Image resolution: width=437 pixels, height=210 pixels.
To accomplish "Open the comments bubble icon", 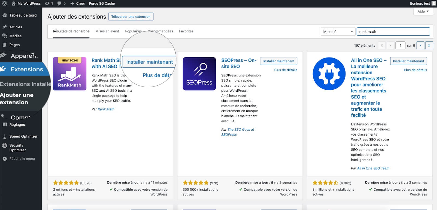I will [59, 4].
